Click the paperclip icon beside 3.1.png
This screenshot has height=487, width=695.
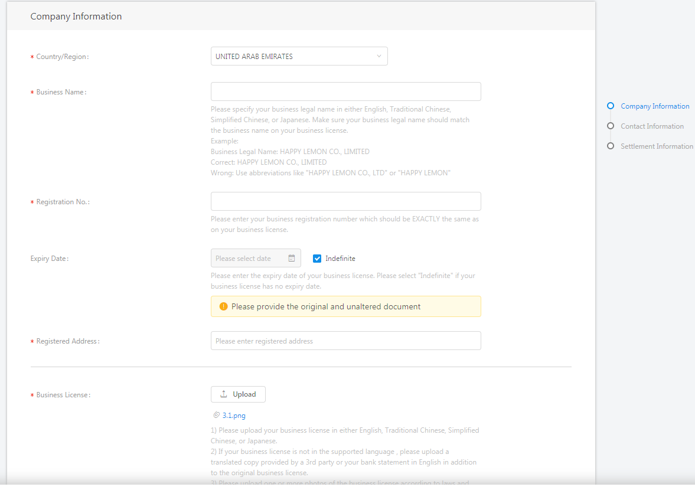[x=217, y=415]
